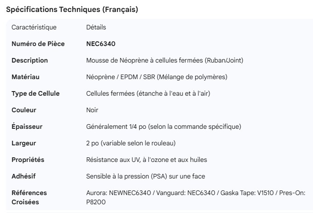Click the Détails column header
313x213 pixels.
pyautogui.click(x=96, y=27)
